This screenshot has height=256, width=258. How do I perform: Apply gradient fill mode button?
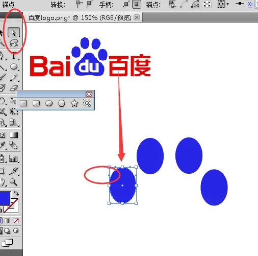pyautogui.click(x=7, y=221)
